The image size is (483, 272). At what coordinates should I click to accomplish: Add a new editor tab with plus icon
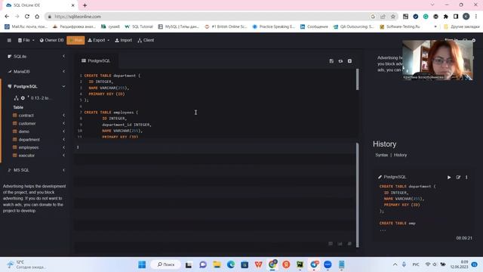point(349,61)
